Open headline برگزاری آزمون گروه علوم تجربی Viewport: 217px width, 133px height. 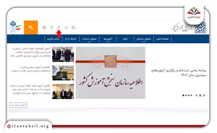click(x=31, y=89)
